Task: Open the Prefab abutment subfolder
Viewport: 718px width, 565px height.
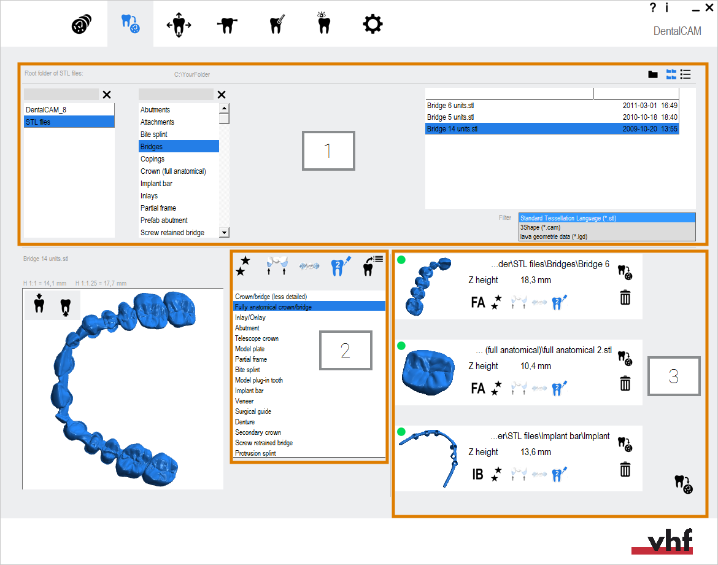Action: [x=179, y=220]
